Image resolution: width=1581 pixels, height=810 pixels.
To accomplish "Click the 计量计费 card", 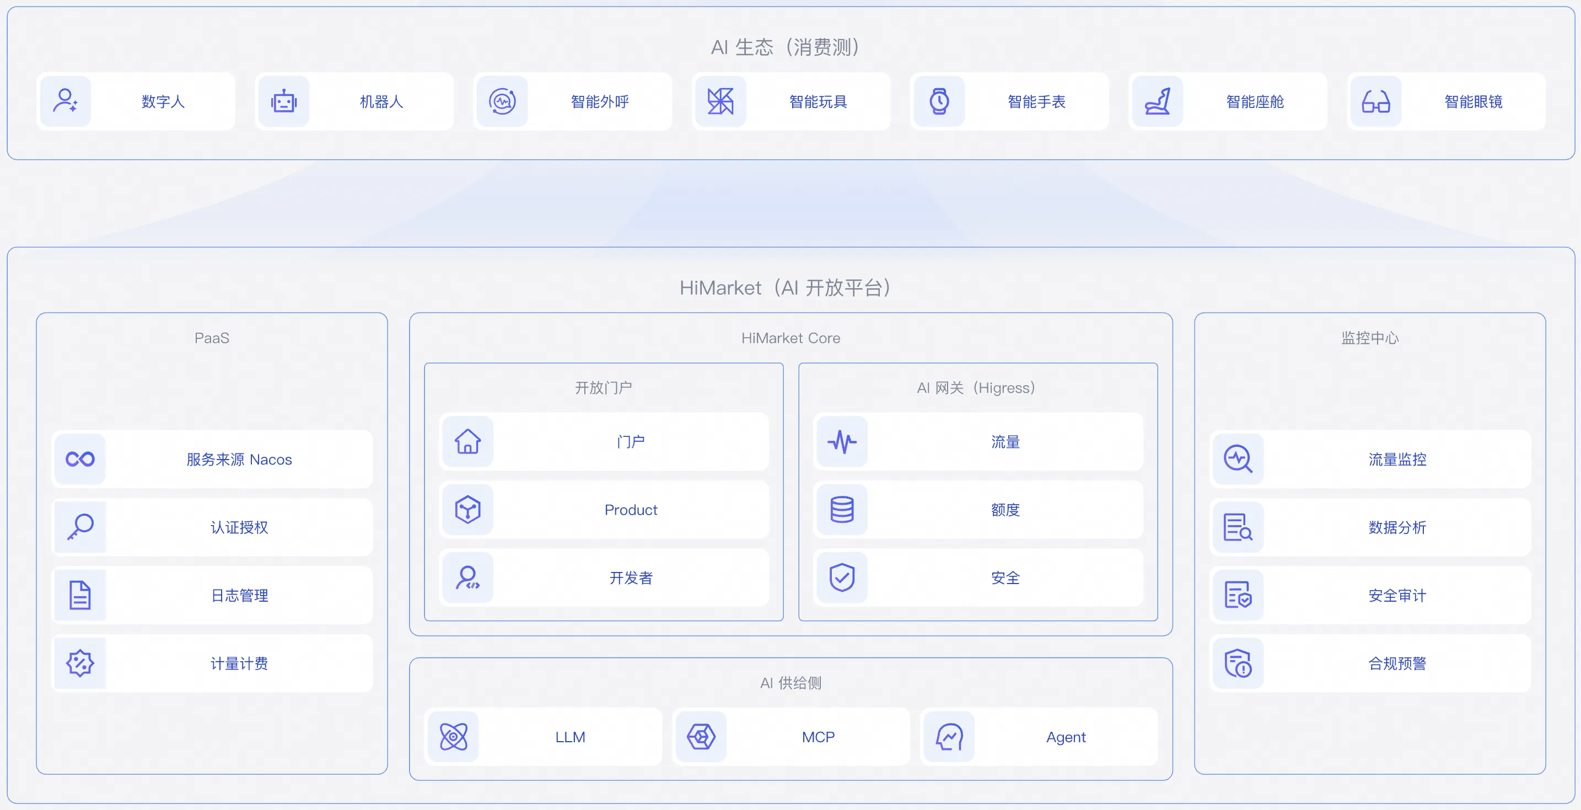I will 239,663.
